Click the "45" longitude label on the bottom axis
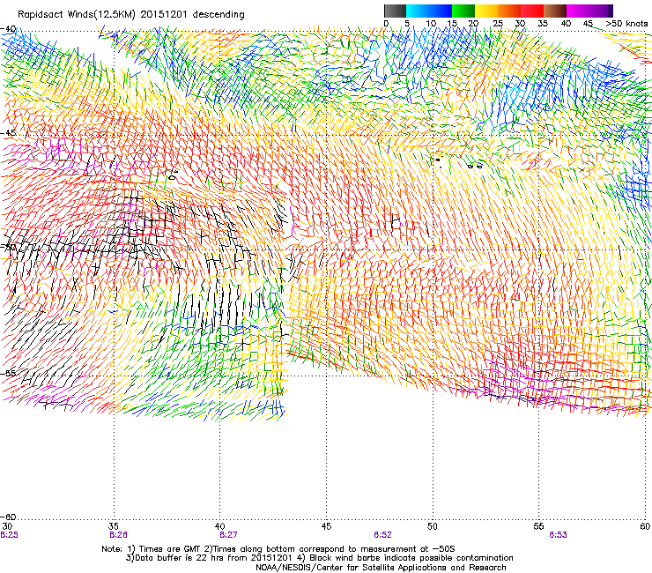 (x=326, y=526)
